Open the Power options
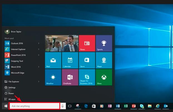The height and width of the screenshot is (112, 173). click(x=9, y=93)
